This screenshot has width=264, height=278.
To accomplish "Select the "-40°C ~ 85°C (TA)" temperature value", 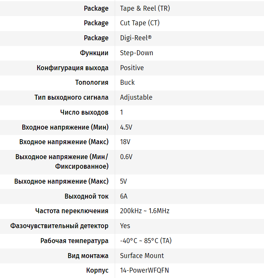I will (x=146, y=241).
